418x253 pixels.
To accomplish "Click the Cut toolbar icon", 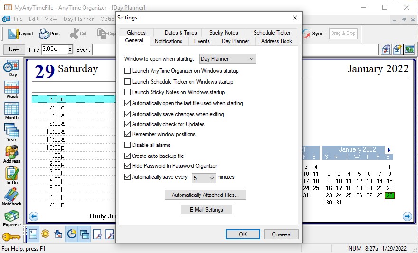I will pyautogui.click(x=78, y=33).
